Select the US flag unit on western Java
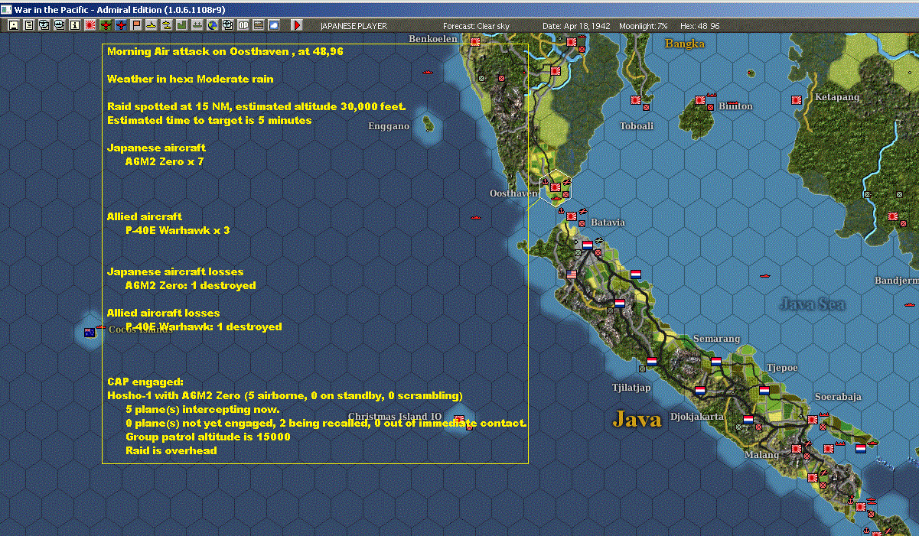This screenshot has height=536, width=919. [x=571, y=274]
